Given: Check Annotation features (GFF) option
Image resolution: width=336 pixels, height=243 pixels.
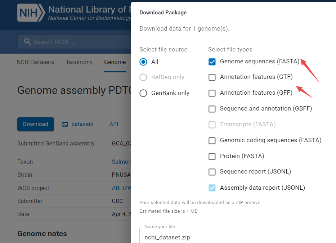Looking at the screenshot, I should pos(212,93).
